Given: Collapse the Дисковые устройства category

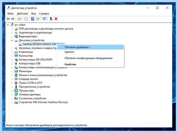Looking at the screenshot, I should 12,40.
